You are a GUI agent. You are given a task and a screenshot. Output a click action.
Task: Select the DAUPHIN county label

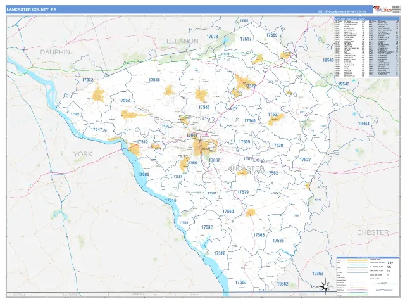[55, 52]
